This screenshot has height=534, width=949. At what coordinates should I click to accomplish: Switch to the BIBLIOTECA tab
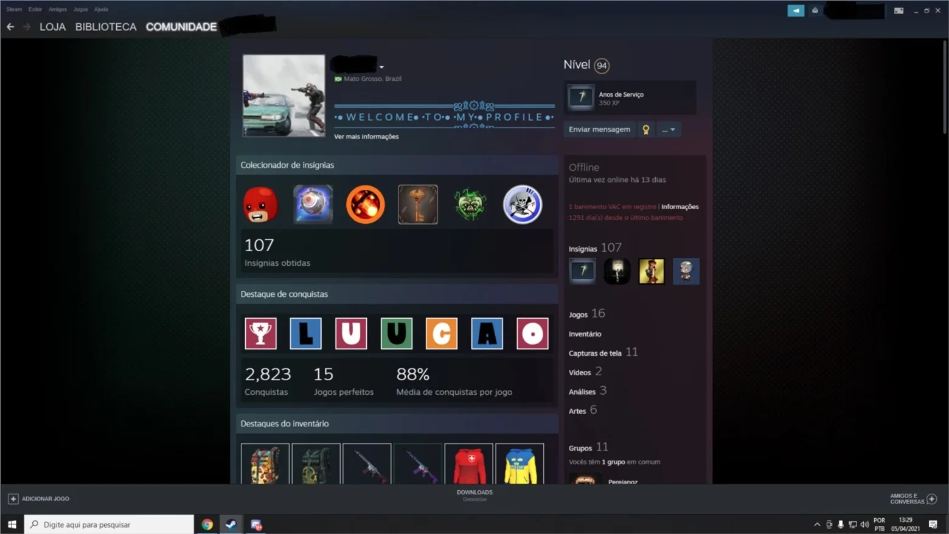coord(106,27)
